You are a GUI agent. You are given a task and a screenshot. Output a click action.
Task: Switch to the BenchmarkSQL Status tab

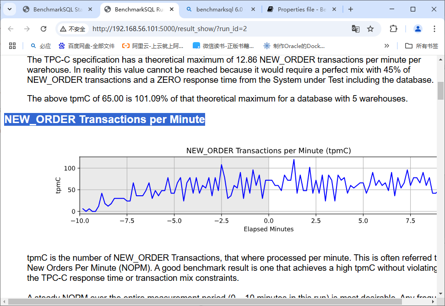58,9
